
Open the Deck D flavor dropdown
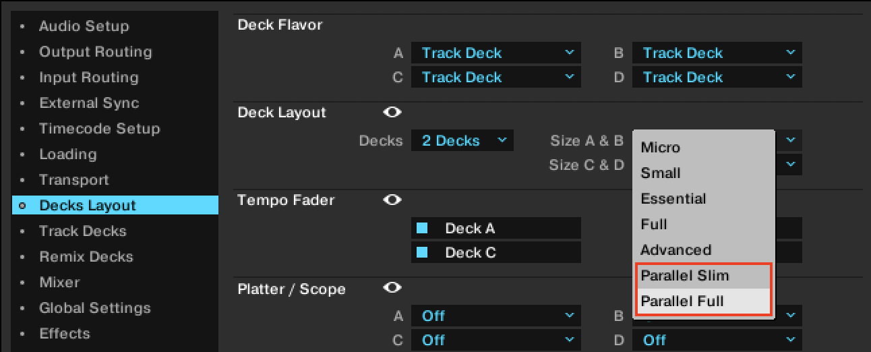point(717,78)
